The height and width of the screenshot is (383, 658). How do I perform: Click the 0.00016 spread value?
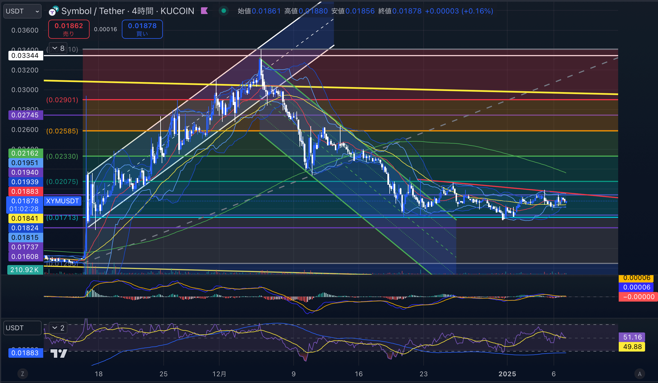point(106,29)
